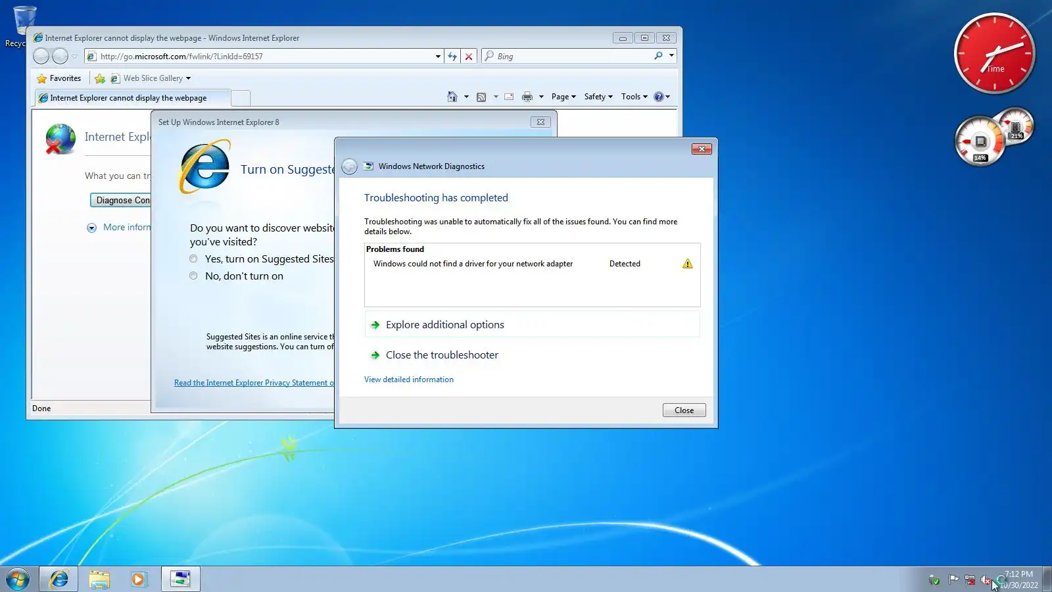Click the Detected status text
1052x592 pixels.
tap(625, 264)
